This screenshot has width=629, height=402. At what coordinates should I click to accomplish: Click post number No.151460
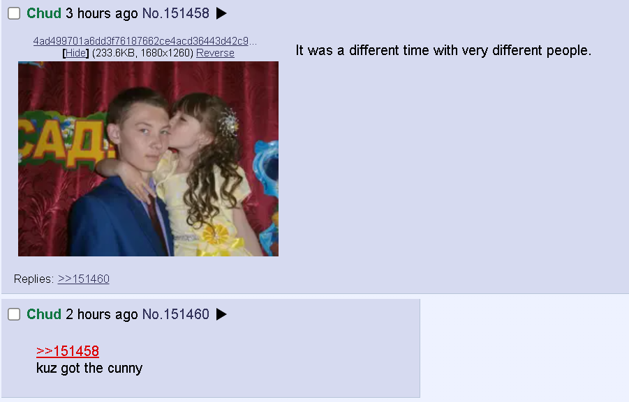[x=176, y=314]
